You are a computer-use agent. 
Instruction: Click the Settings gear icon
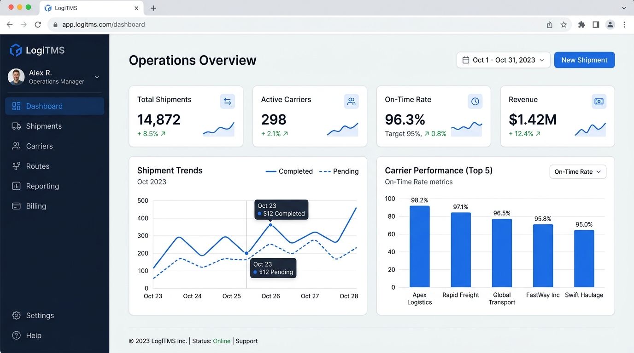16,315
